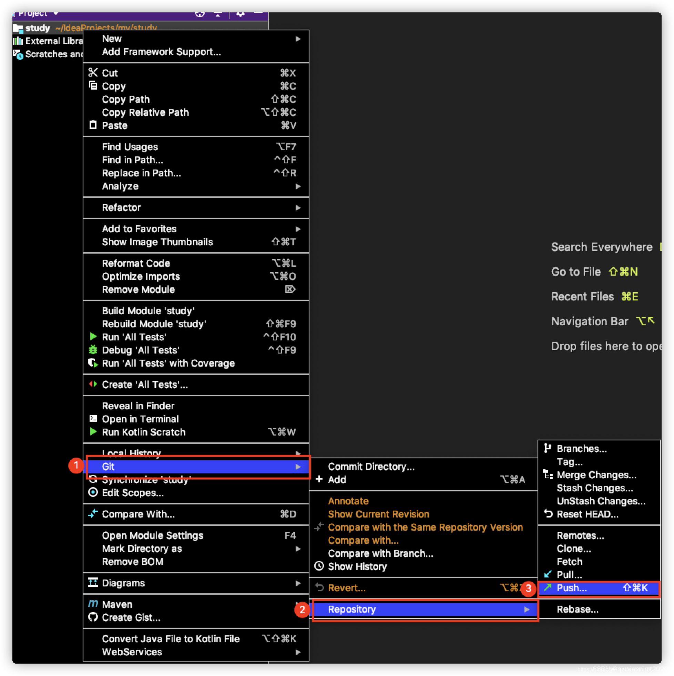Click the Open in Terminal icon
The width and height of the screenshot is (674, 676).
pos(93,419)
